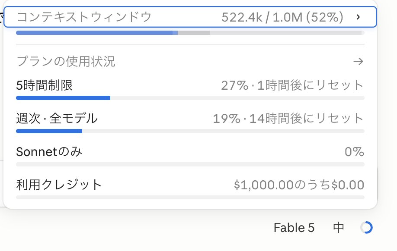397x251 pixels.
Task: Select the 週次・全モデル label
Action: point(57,119)
